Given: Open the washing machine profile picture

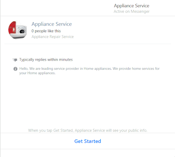Looking at the screenshot, I should [18, 30].
